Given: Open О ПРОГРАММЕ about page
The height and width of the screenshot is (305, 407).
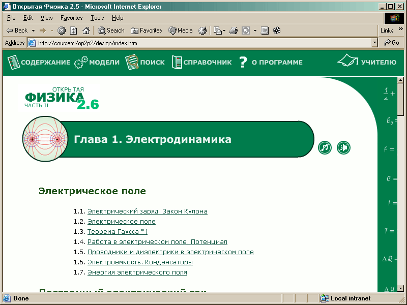Looking at the screenshot, I should (271, 62).
